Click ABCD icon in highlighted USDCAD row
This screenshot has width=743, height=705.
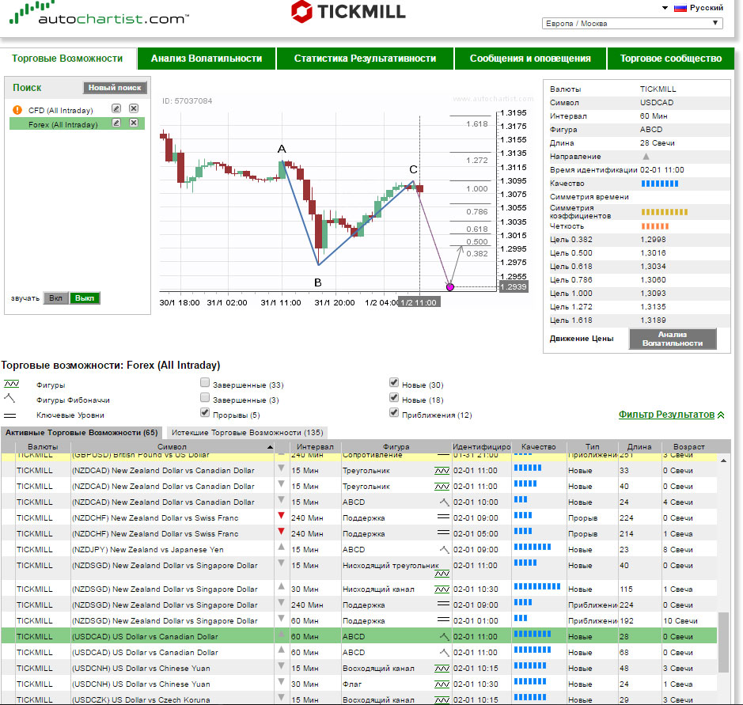pos(444,637)
